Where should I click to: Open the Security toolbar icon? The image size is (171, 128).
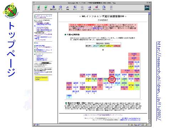click(x=97, y=8)
